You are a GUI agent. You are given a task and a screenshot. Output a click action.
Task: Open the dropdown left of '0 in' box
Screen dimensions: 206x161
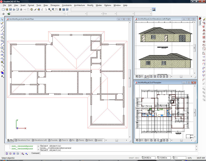coord(95,14)
